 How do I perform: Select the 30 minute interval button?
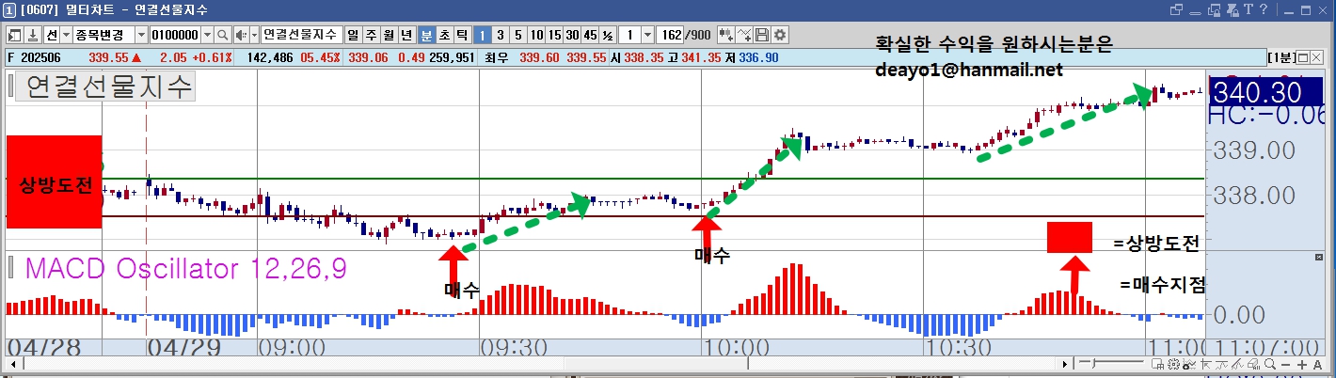[572, 35]
